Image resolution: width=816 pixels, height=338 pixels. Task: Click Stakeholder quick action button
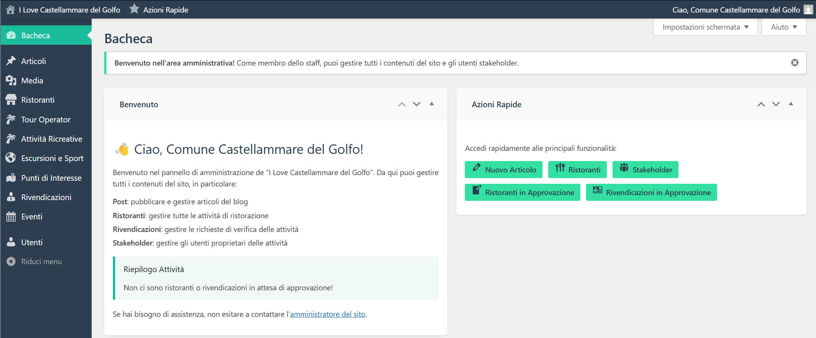[x=646, y=169]
